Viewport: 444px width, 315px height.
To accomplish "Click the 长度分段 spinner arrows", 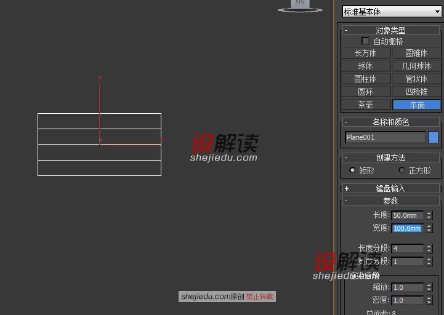I will (429, 249).
